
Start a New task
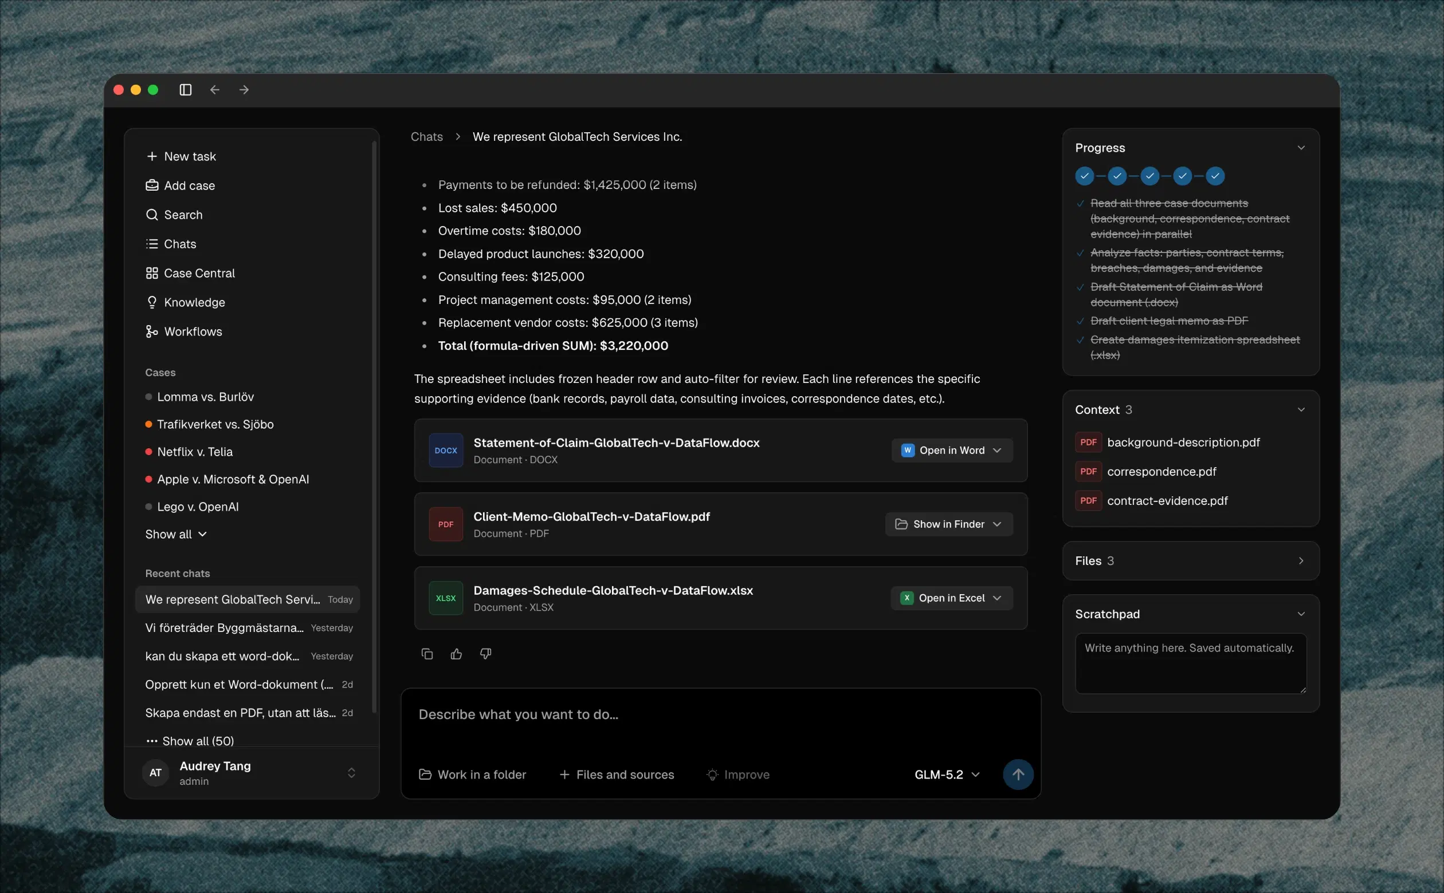(x=181, y=156)
